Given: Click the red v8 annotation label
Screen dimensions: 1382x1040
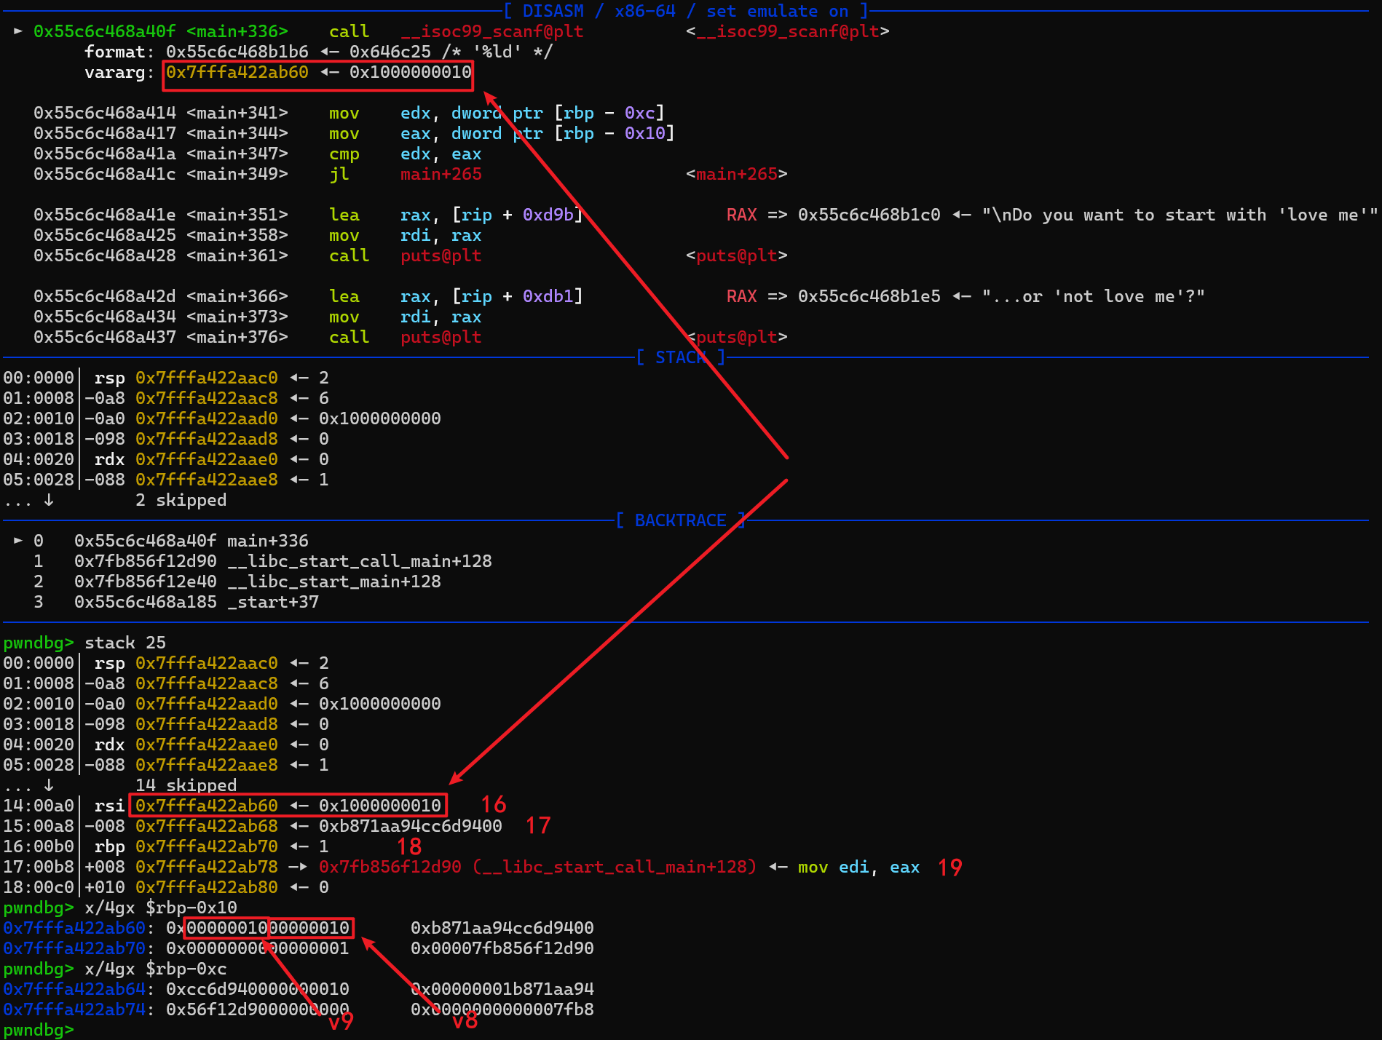Looking at the screenshot, I should 465,1021.
